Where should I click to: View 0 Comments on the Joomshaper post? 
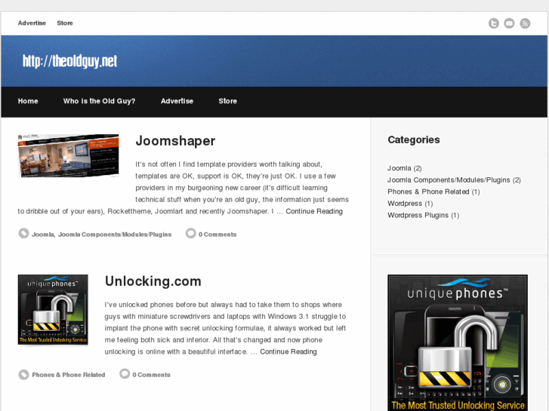pyautogui.click(x=217, y=235)
